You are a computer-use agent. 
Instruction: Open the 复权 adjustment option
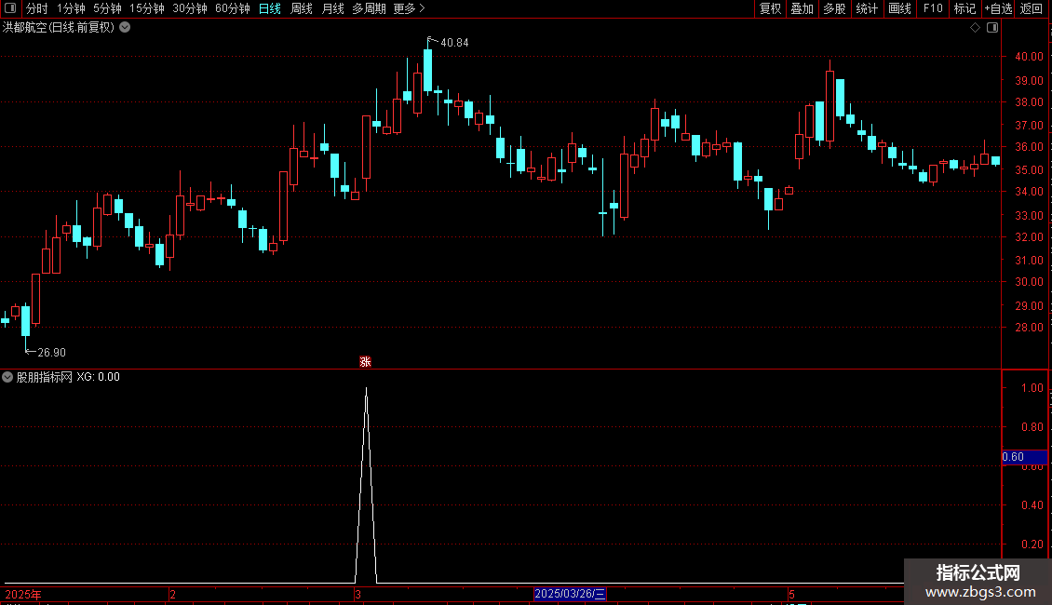click(x=770, y=8)
